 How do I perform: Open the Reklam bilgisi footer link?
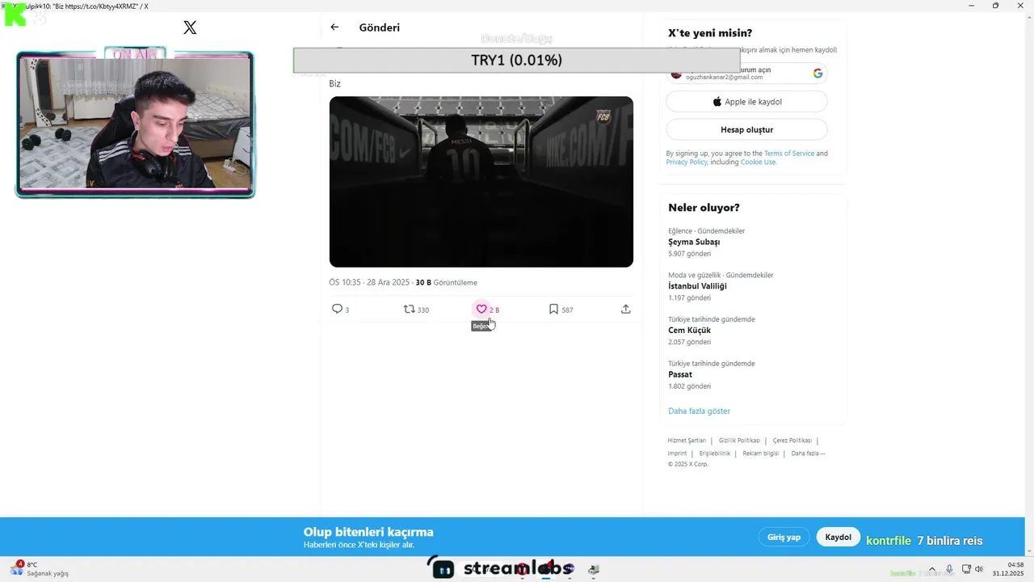tap(761, 453)
